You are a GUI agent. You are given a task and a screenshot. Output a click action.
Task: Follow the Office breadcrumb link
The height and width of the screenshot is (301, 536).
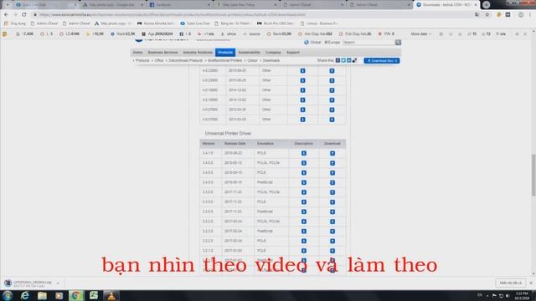(159, 60)
